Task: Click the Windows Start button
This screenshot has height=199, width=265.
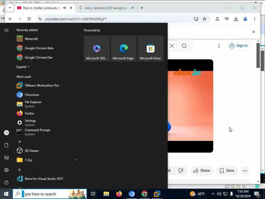Action: (x=6, y=194)
